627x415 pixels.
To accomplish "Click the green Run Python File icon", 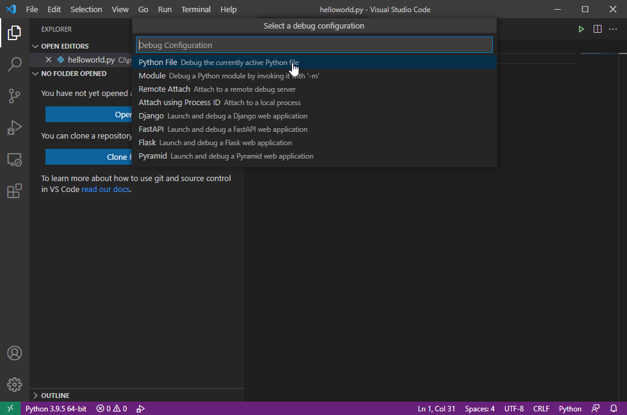I will click(581, 29).
